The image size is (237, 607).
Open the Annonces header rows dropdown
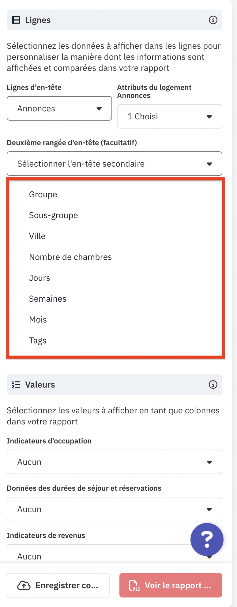point(59,108)
